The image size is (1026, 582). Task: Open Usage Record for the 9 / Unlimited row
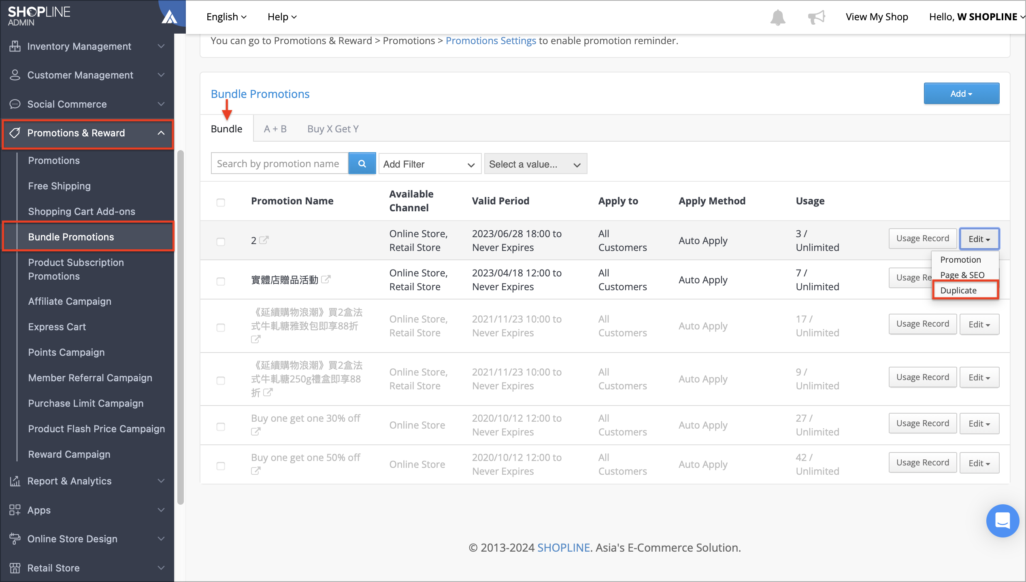(x=922, y=377)
